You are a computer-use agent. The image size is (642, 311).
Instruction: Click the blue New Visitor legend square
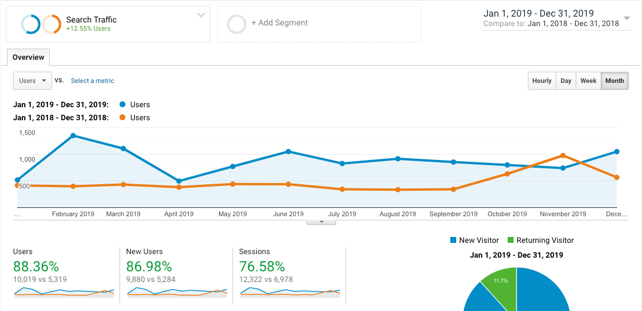pos(453,240)
